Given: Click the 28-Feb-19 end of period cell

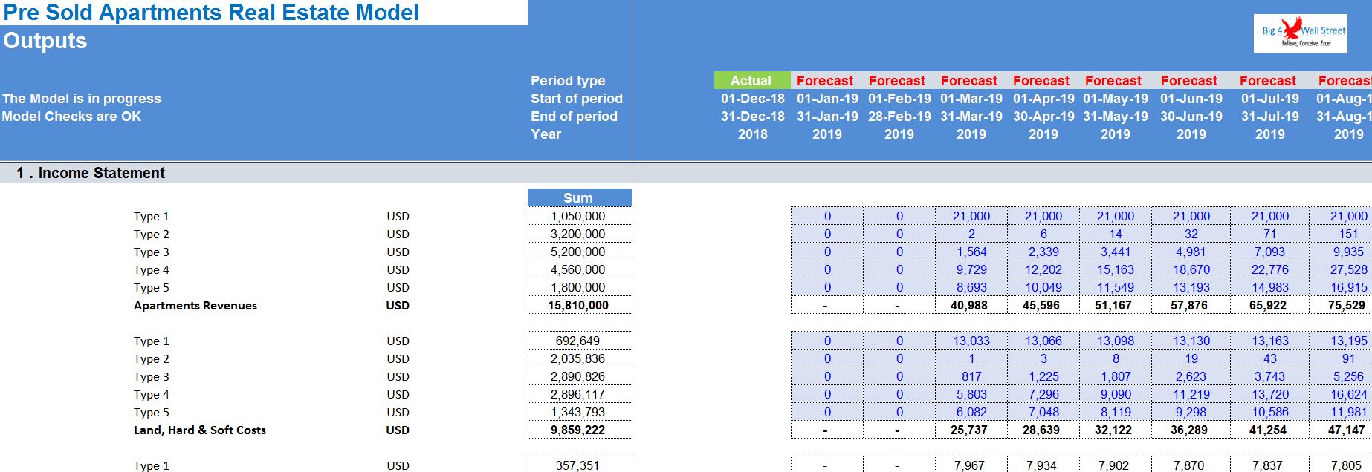Looking at the screenshot, I should [x=899, y=117].
